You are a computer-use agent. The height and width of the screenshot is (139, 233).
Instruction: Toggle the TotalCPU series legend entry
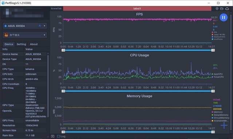218,77
